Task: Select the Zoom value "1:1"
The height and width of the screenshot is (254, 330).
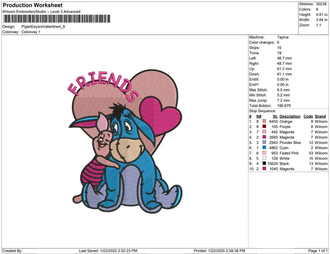Action: 318,25
